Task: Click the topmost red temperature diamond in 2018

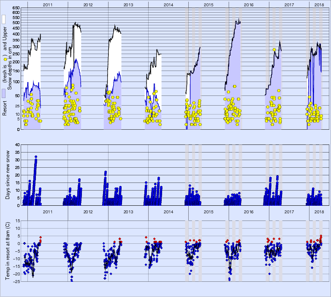Action: [321, 236]
